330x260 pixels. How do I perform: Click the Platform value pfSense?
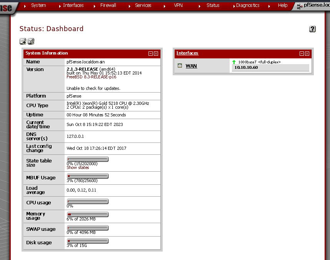[74, 96]
